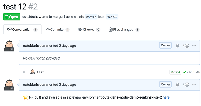
Task: View the Files changed tab
Action: (124, 29)
